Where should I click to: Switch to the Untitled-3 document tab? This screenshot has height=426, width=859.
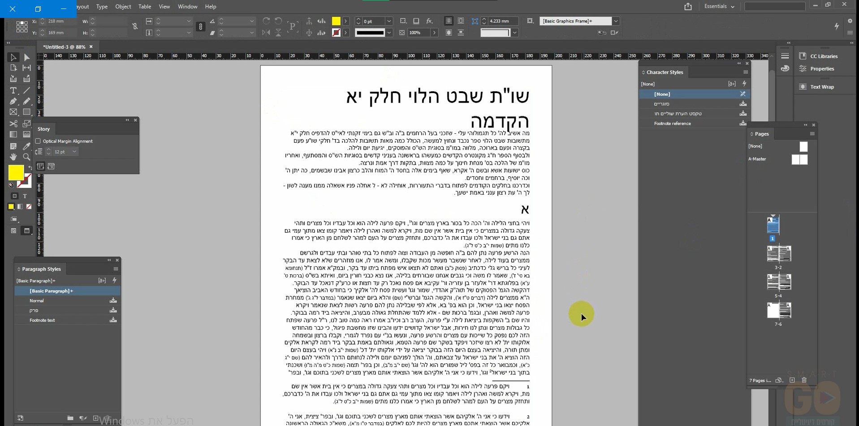click(x=64, y=47)
